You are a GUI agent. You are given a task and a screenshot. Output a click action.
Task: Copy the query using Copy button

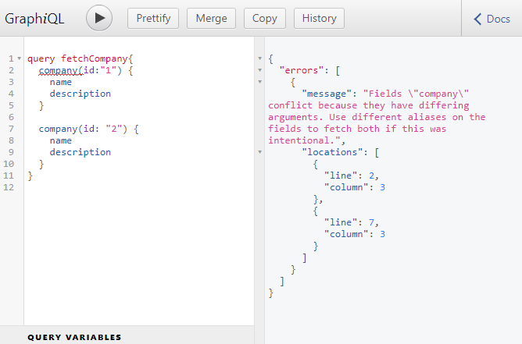[x=265, y=18]
